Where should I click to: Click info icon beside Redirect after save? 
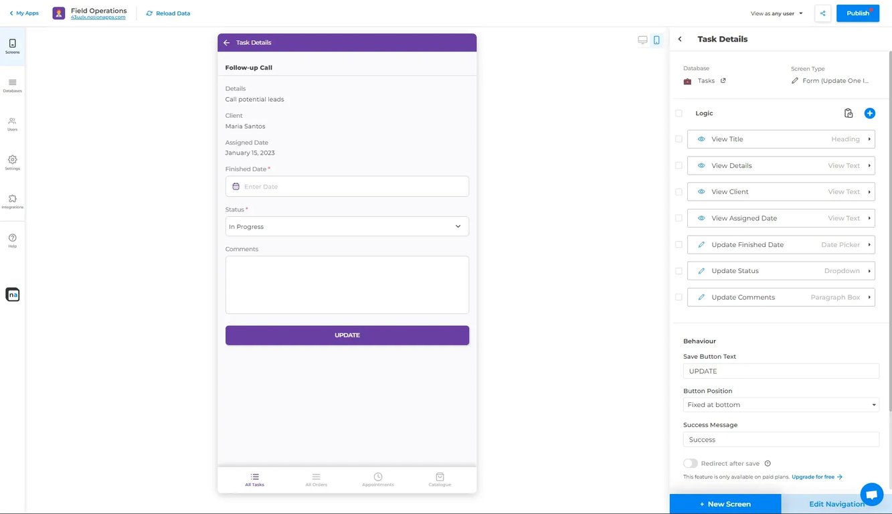(x=768, y=463)
